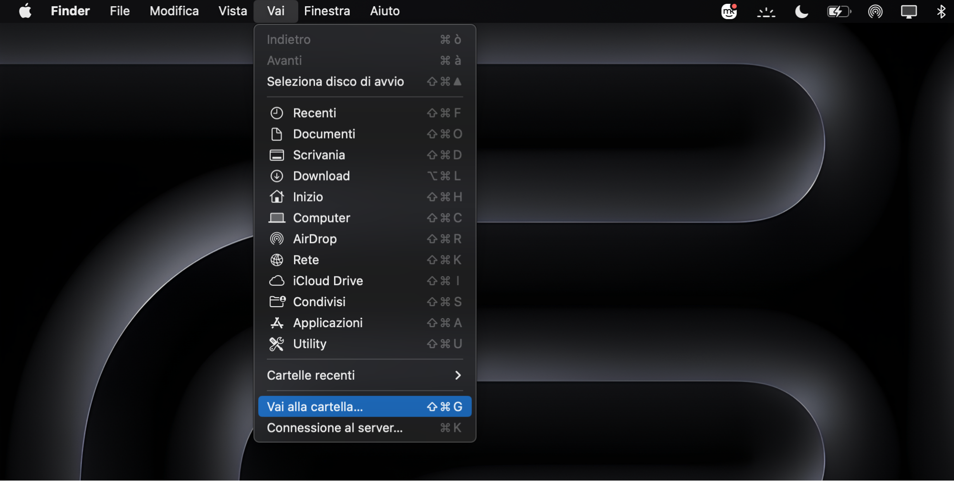Open the Finestra menu
Screen dimensions: 954x481
[326, 11]
